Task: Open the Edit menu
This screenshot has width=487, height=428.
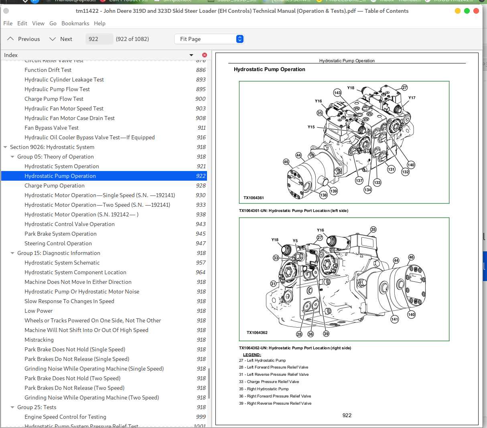Action: [22, 23]
